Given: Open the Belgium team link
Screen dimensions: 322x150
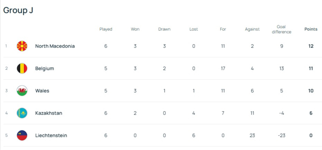Looking at the screenshot, I should 45,68.
